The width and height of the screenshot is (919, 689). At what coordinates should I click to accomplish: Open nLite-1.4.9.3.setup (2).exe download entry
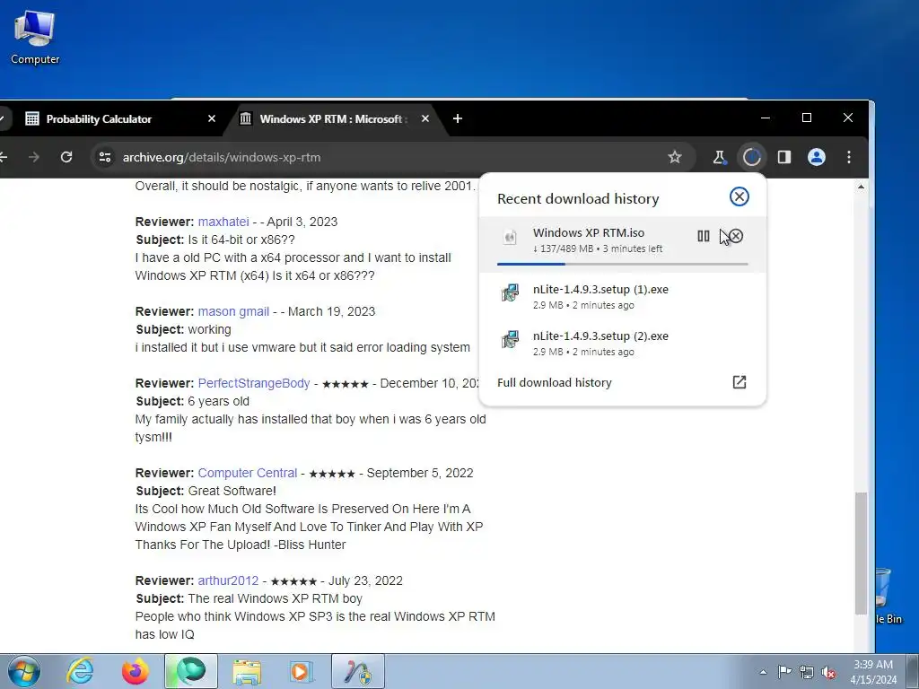coord(623,344)
